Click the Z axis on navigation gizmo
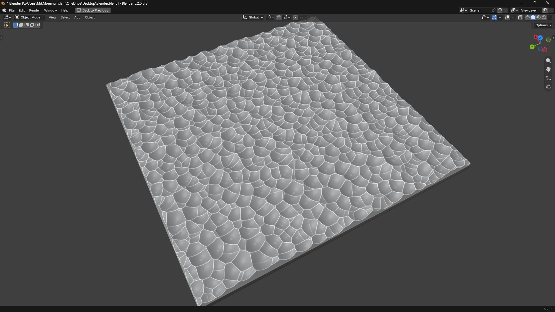555x312 pixels. tap(540, 38)
